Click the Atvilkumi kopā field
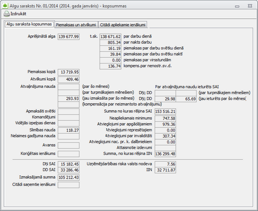This screenshot has height=211, width=258. click(x=68, y=79)
